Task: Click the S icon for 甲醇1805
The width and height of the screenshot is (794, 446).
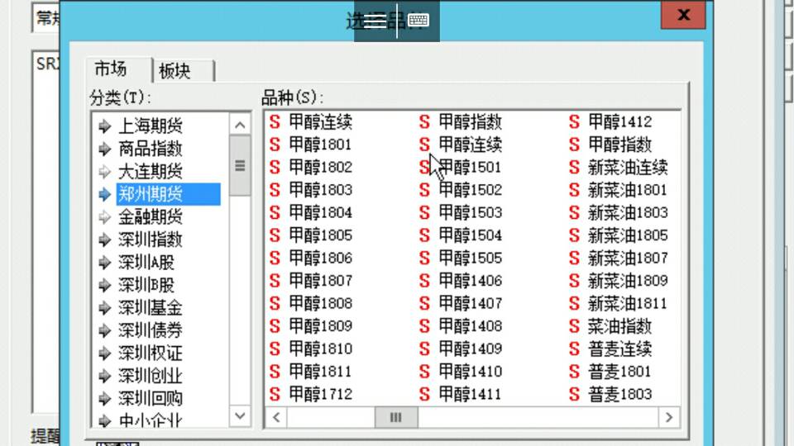Action: (x=275, y=235)
